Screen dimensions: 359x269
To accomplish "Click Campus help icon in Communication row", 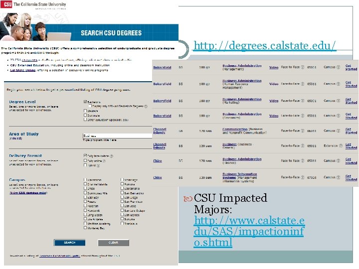I will point(338,131).
